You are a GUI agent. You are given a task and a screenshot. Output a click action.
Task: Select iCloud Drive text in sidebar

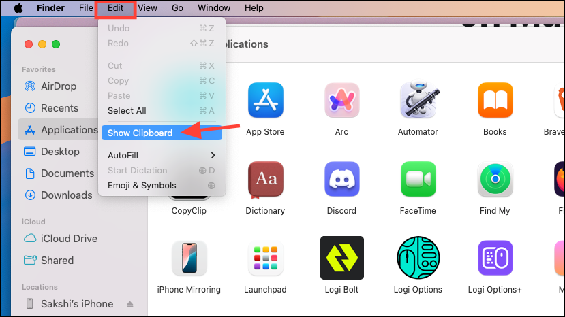tap(69, 239)
